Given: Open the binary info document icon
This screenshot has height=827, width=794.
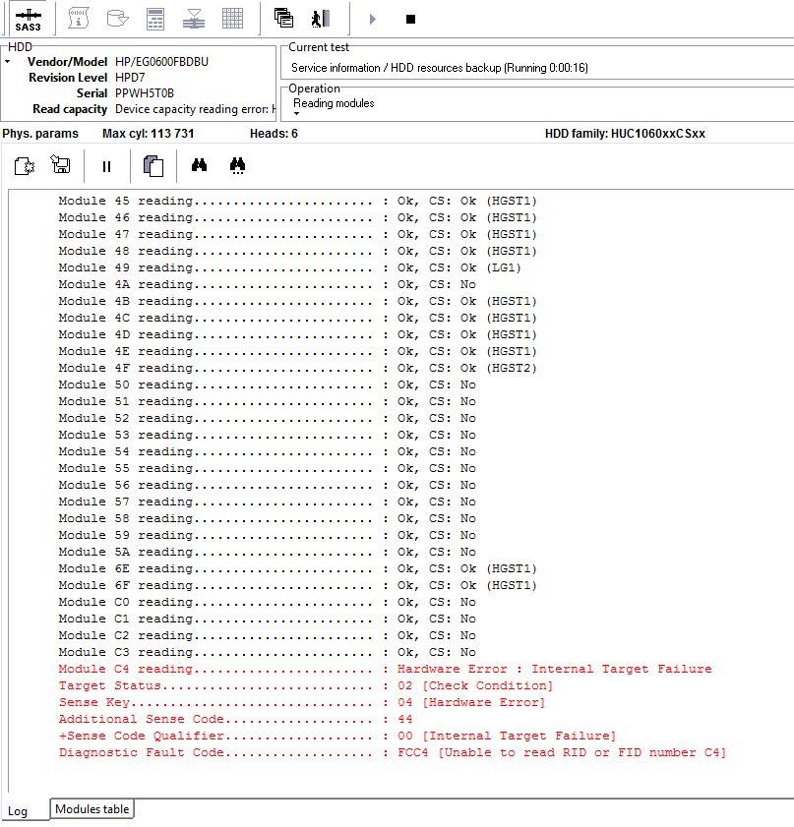Looking at the screenshot, I should point(79,19).
